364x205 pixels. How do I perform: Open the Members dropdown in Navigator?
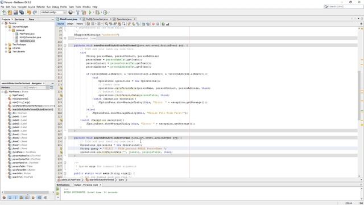[x=14, y=88]
